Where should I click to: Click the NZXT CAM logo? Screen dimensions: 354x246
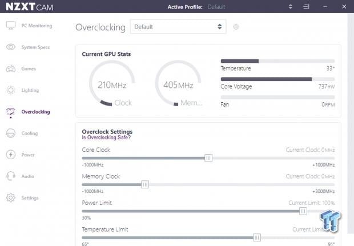[29, 6]
